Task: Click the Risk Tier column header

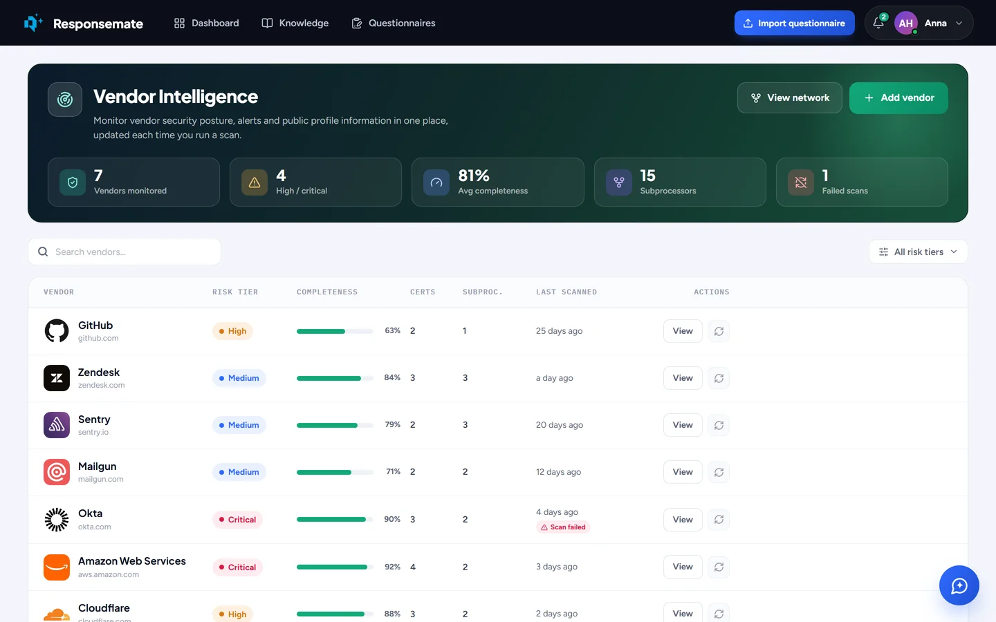Action: [235, 292]
